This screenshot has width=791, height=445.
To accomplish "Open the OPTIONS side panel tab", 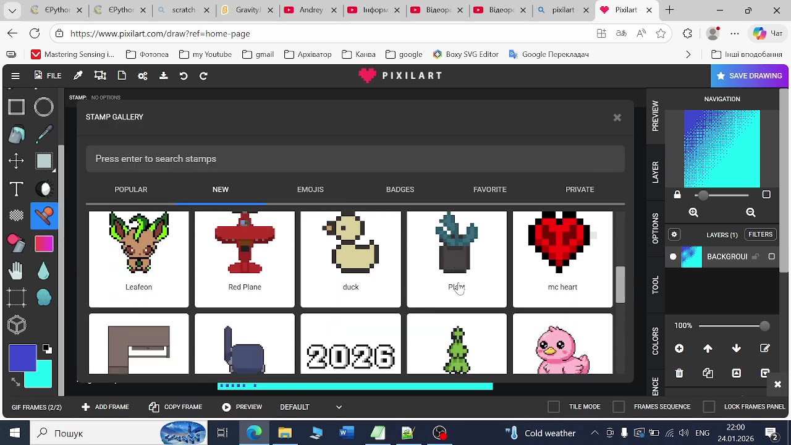I will tap(655, 228).
